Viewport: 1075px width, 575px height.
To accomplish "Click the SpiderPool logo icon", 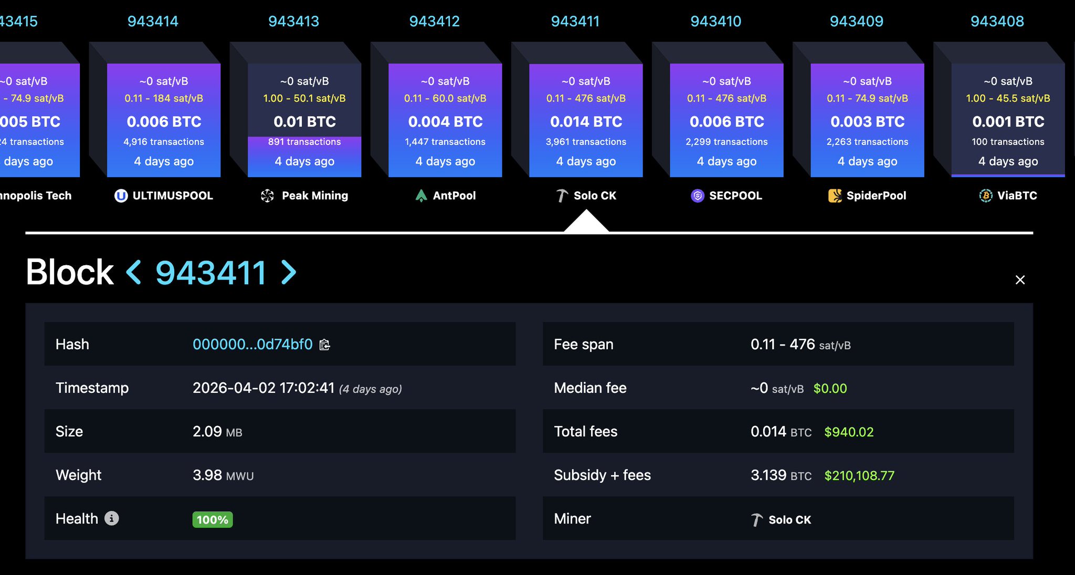I will (x=835, y=196).
